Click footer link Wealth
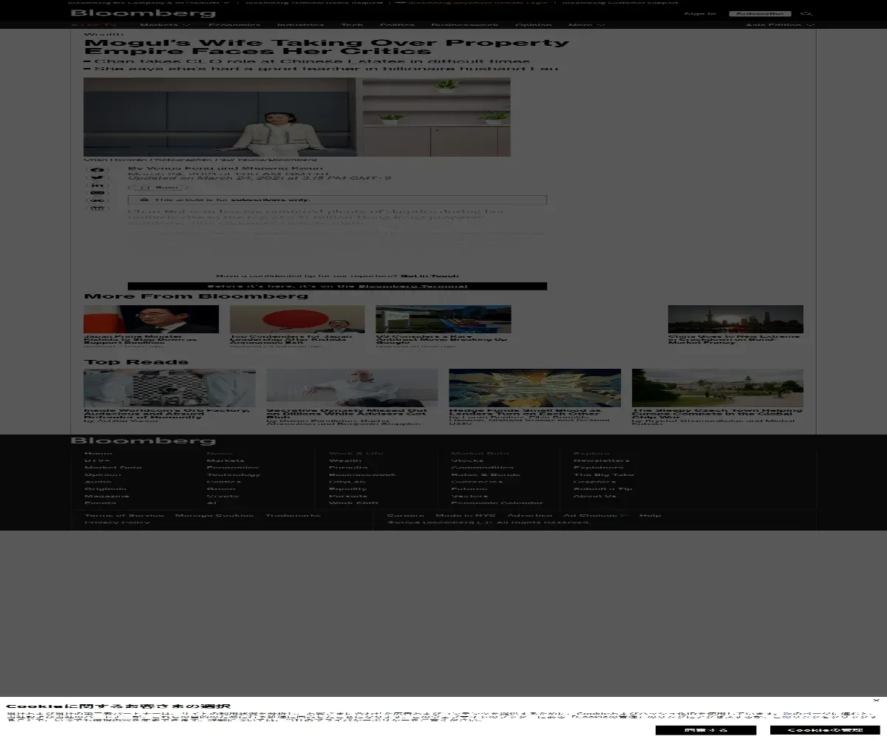This screenshot has height=739, width=887. click(345, 460)
